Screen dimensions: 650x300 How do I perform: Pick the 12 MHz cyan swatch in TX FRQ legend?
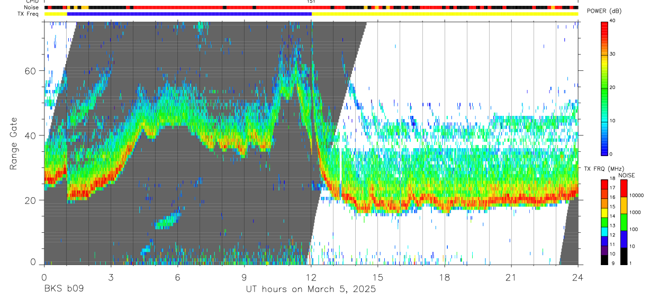604,235
